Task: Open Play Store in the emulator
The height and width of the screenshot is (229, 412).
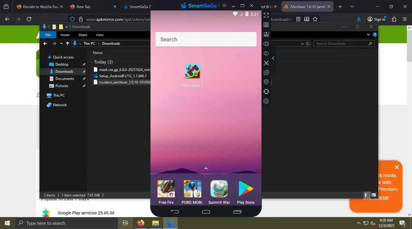Action: point(246,192)
